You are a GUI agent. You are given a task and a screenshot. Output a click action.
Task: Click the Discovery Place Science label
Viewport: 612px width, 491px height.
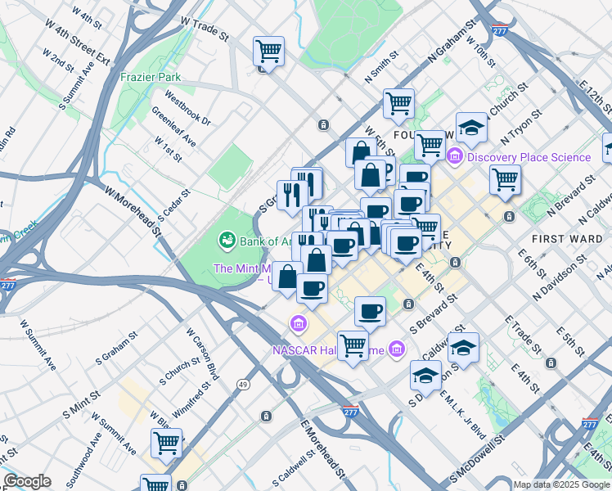[529, 157]
